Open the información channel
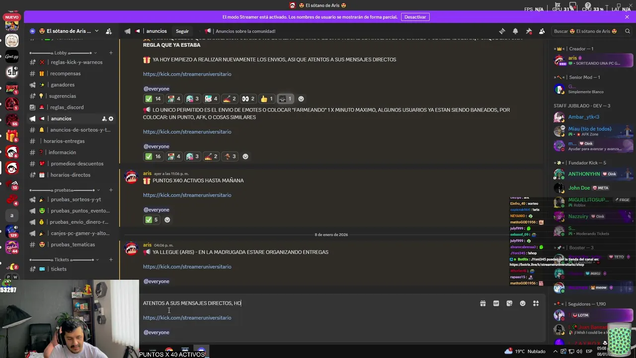This screenshot has width=636, height=358. pos(72,153)
